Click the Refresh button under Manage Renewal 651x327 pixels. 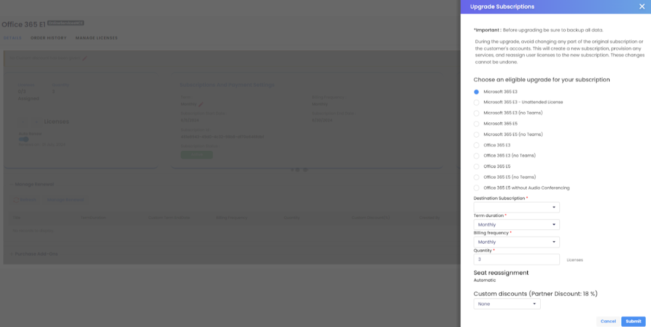(25, 200)
